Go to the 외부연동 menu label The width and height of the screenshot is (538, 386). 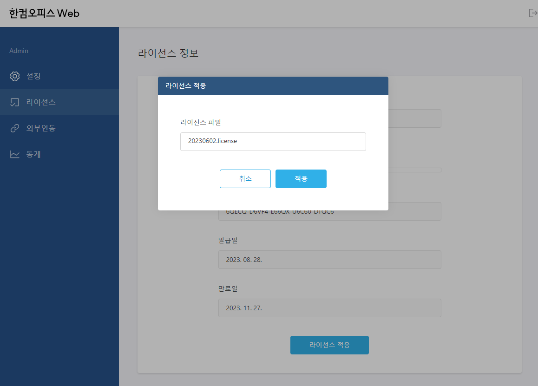tap(41, 128)
